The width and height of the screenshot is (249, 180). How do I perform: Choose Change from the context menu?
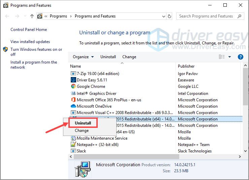[x=82, y=131]
